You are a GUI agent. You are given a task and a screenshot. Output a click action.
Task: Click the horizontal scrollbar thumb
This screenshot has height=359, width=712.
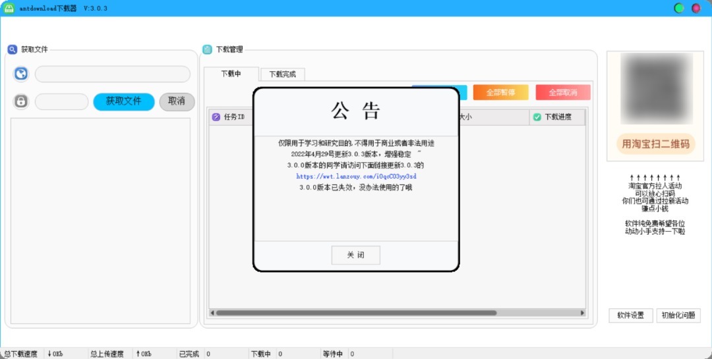click(357, 313)
